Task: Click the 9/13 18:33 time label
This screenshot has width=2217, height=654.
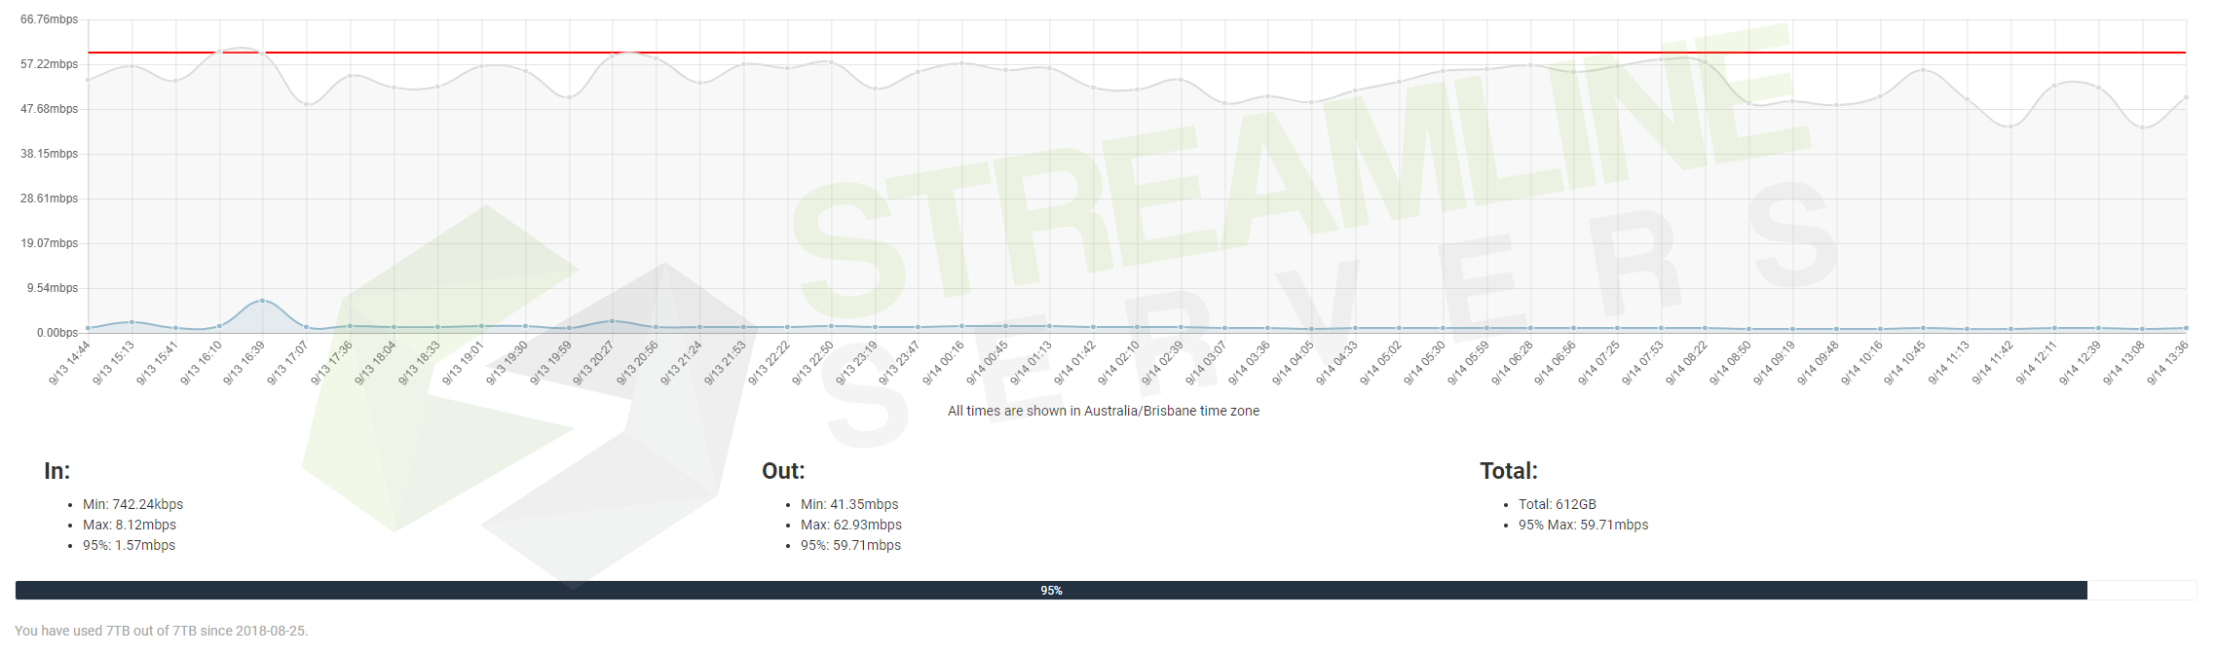Action: [x=419, y=363]
